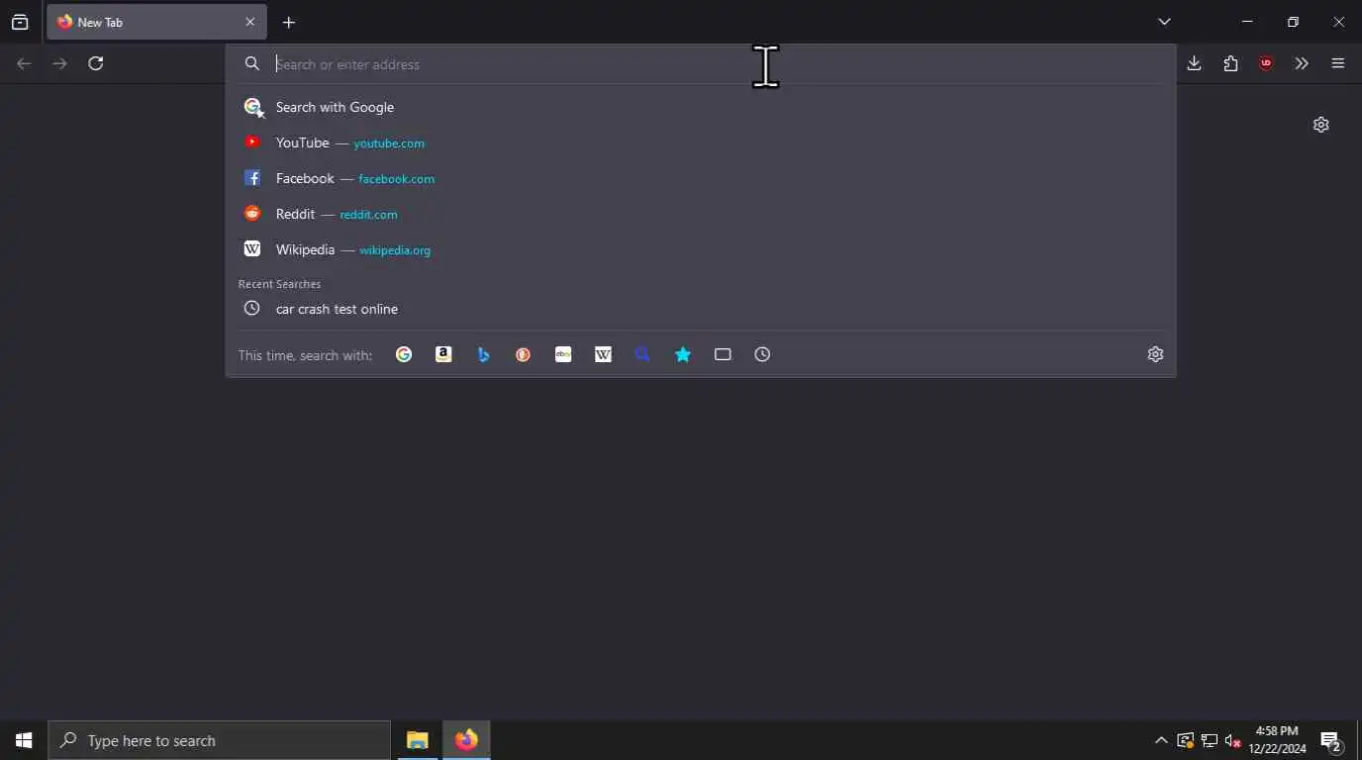Search history via the clock icon
The width and height of the screenshot is (1362, 760).
(x=762, y=354)
